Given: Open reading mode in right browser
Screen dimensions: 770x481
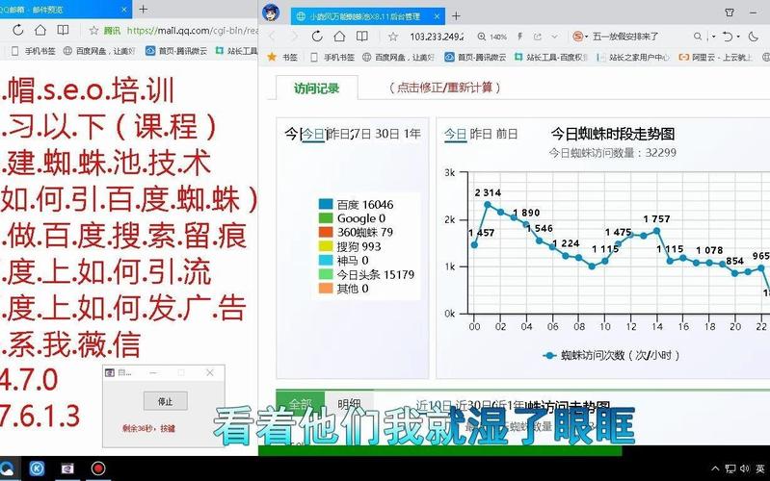Looking at the screenshot, I should (x=362, y=37).
